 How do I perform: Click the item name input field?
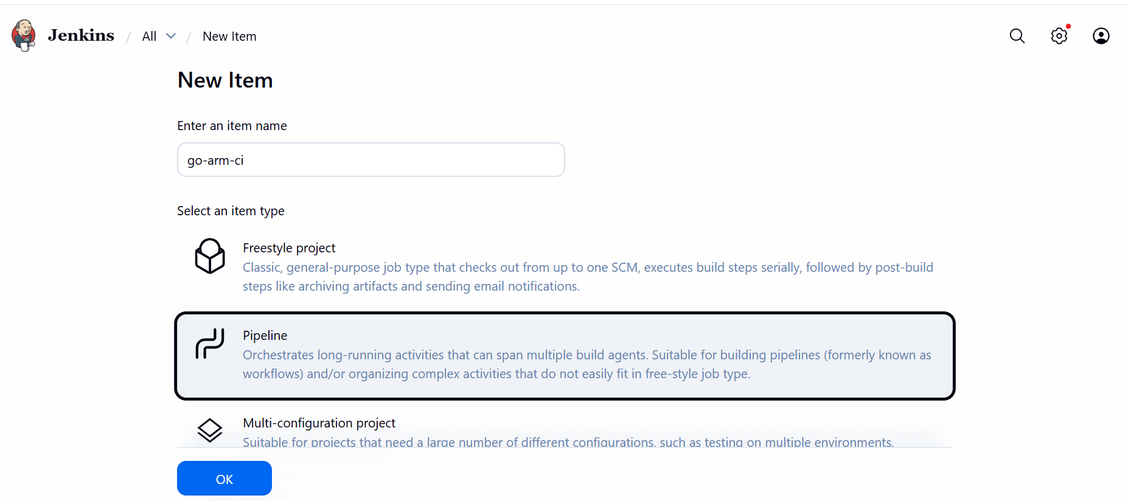point(371,159)
